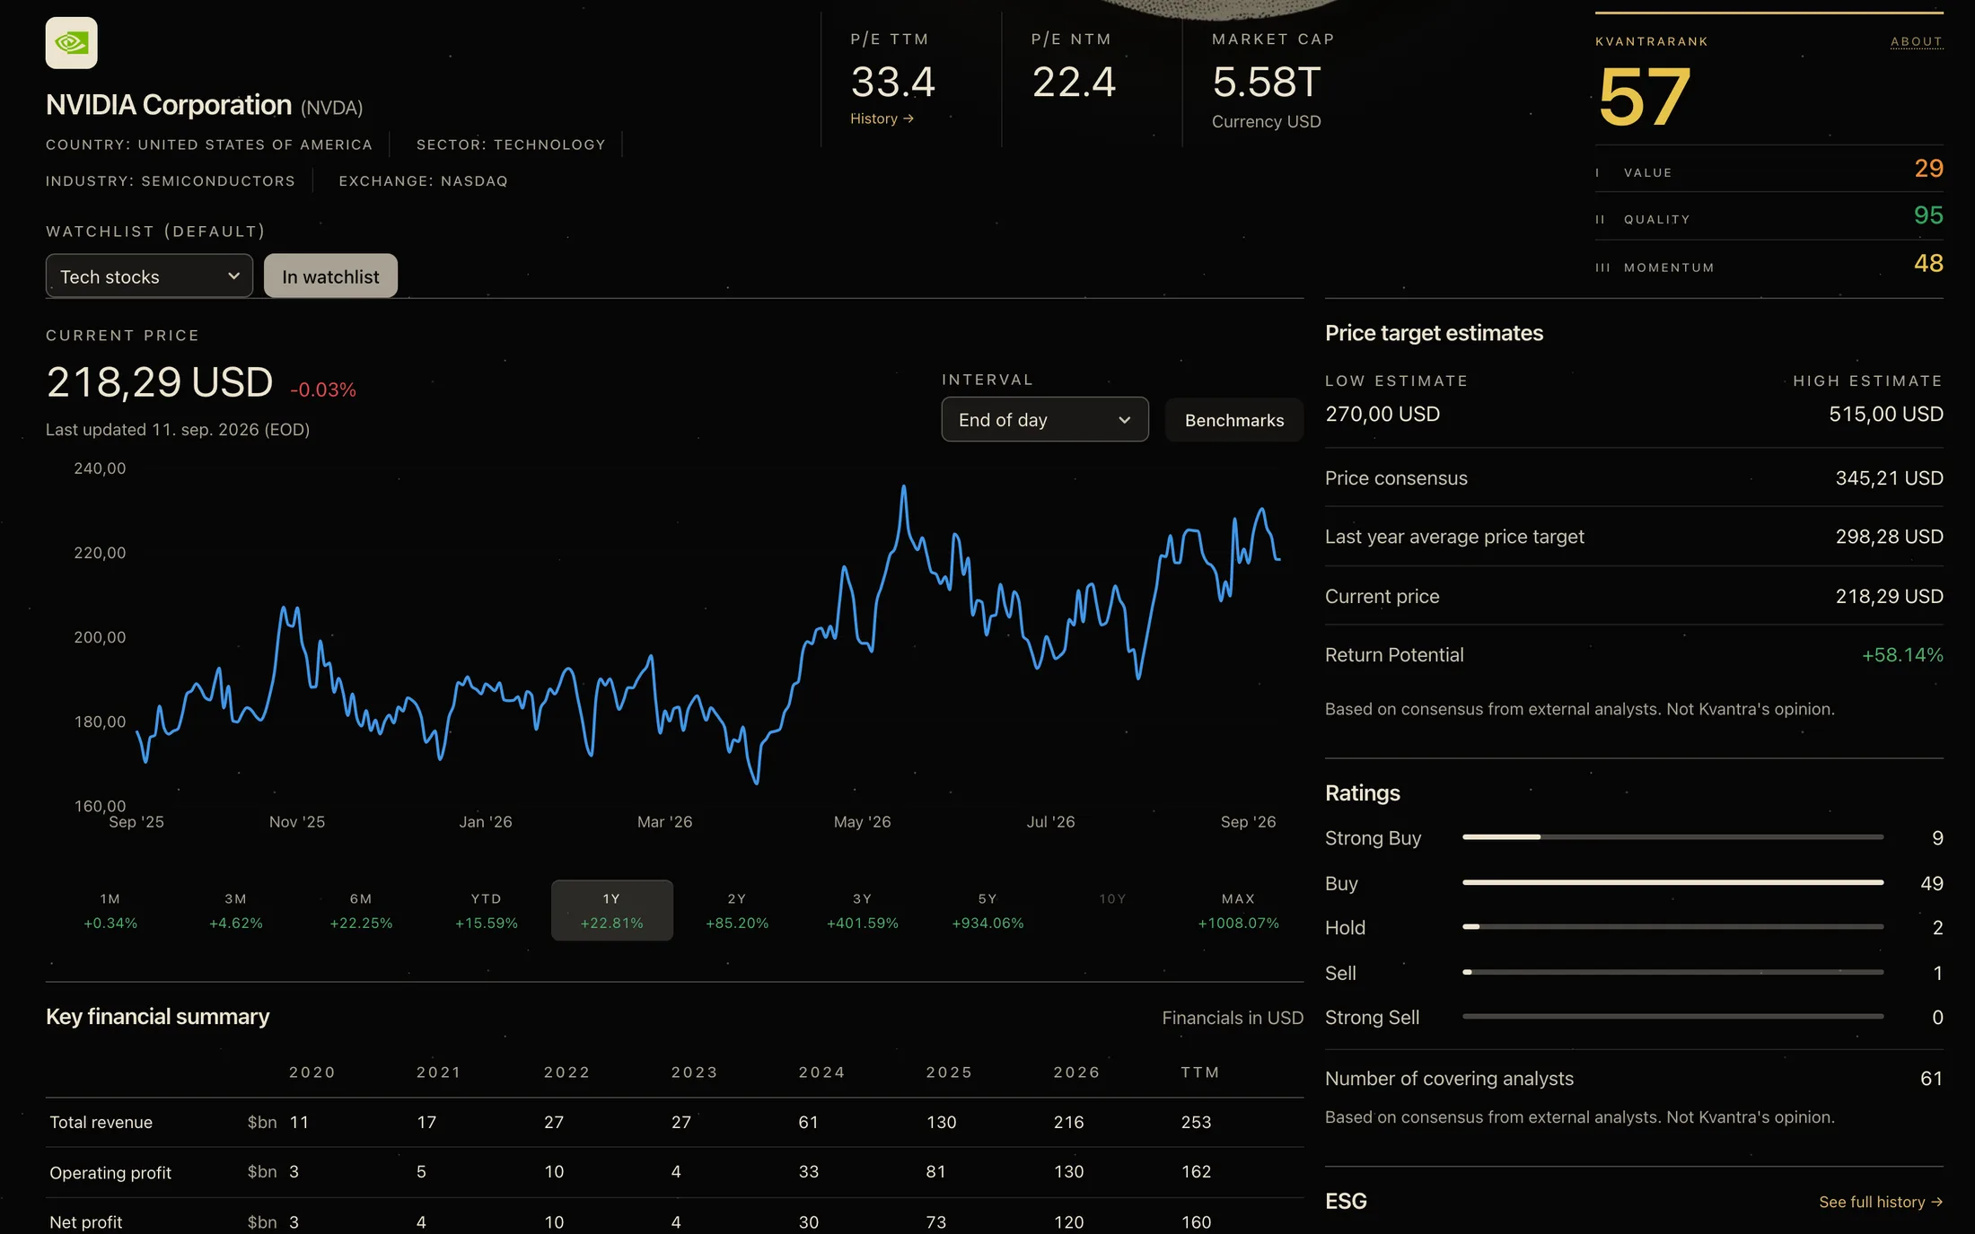Select the 1Y time range tab

612,911
